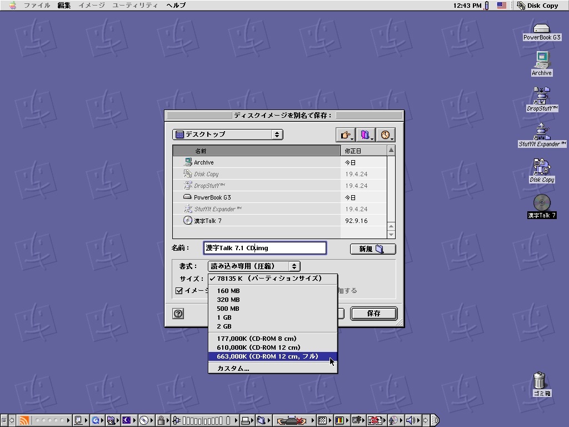
Task: Choose 500 MB size option
Action: tap(273, 309)
